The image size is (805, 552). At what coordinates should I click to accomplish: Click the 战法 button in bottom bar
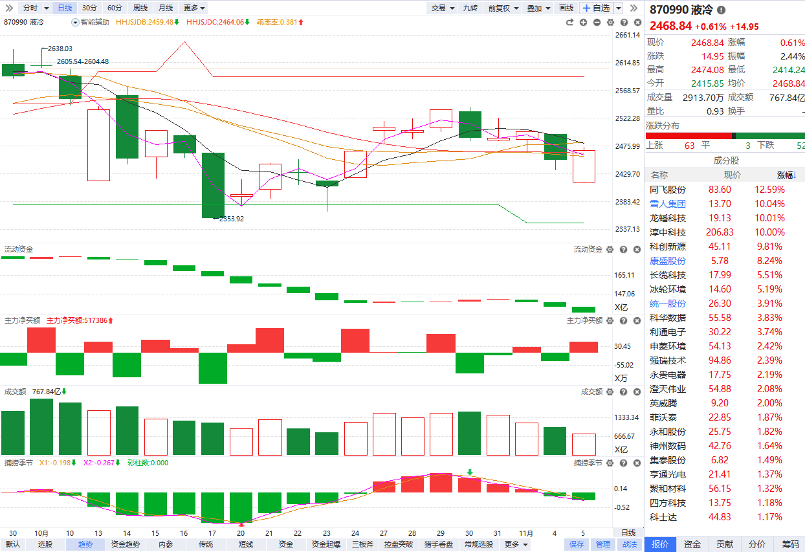point(630,544)
